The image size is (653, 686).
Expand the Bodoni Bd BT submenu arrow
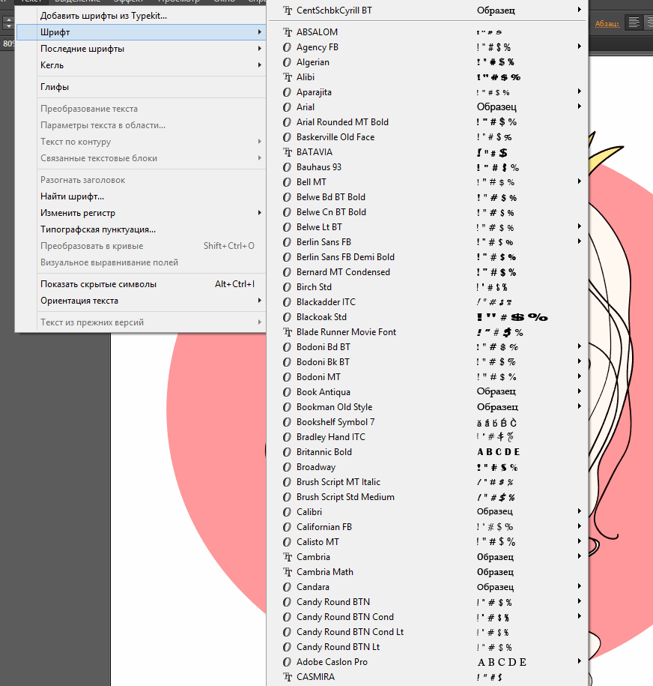pyautogui.click(x=579, y=346)
